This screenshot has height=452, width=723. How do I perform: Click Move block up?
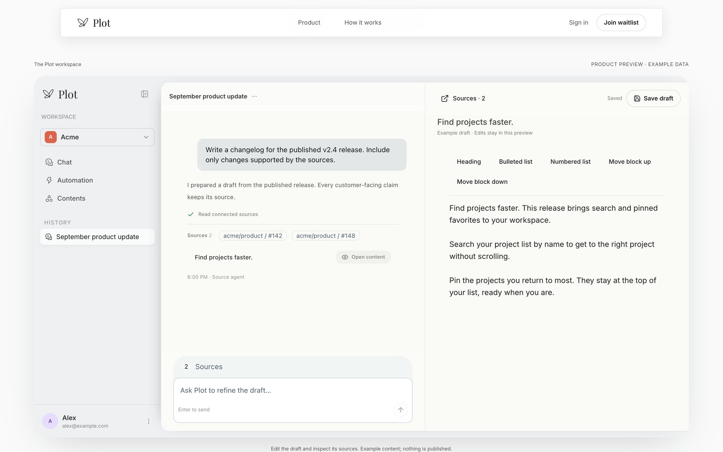point(630,162)
